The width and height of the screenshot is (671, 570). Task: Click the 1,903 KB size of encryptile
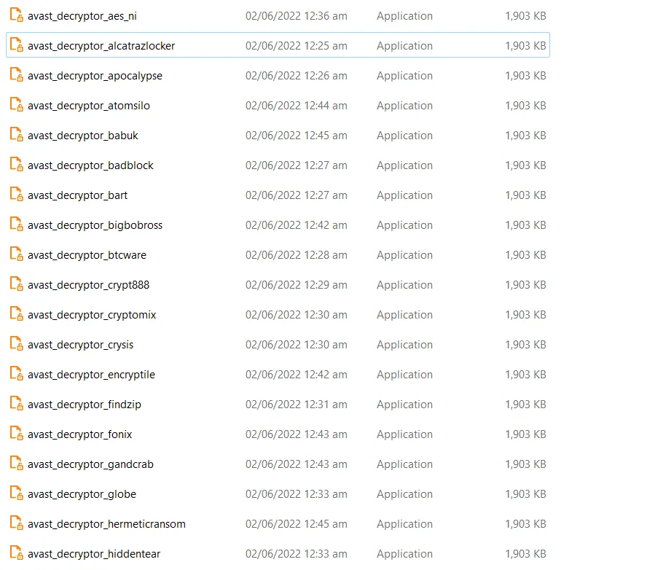(525, 375)
